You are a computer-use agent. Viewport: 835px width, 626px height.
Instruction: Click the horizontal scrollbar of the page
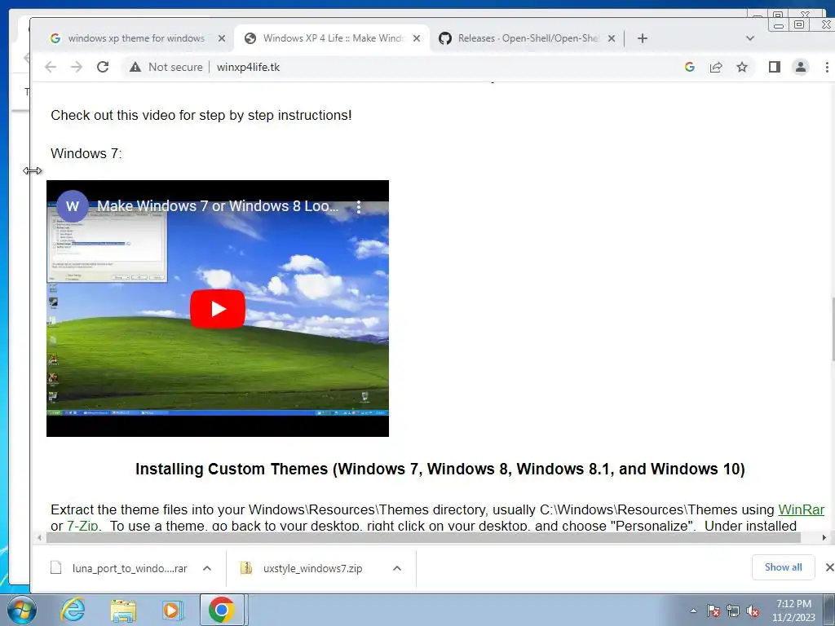[x=423, y=538]
